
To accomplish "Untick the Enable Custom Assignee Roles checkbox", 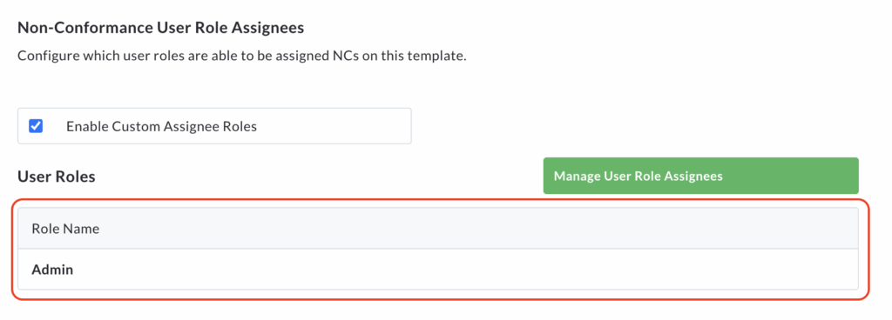I will [36, 126].
